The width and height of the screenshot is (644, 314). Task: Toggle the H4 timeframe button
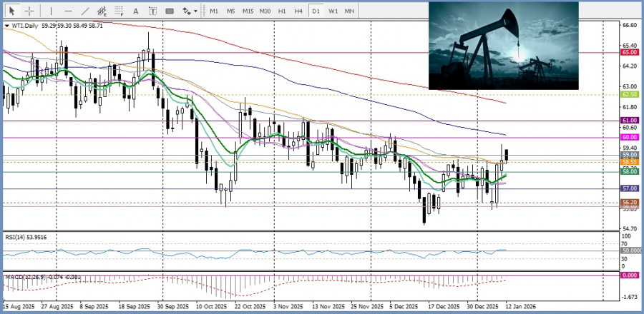click(298, 11)
